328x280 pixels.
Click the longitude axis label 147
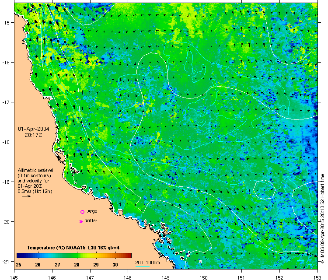pyautogui.click(x=90, y=278)
